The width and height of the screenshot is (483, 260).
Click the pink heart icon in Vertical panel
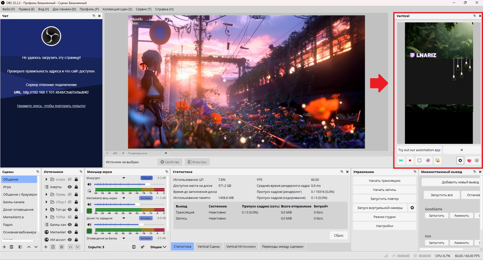tap(469, 160)
